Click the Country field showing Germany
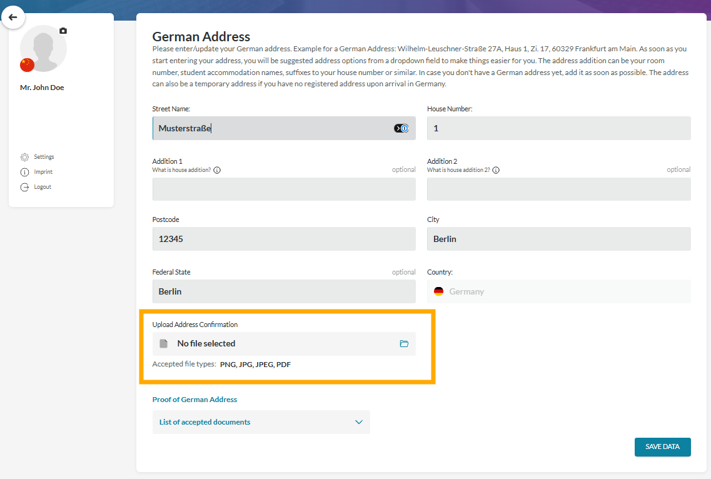The width and height of the screenshot is (711, 479). [x=558, y=291]
